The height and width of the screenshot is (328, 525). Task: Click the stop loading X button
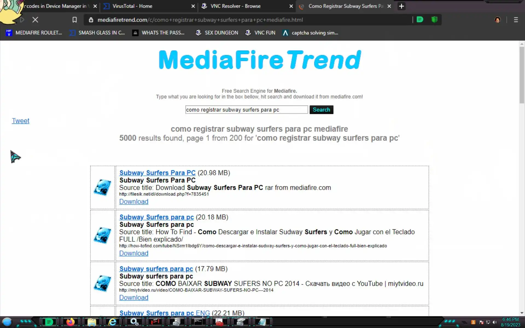[35, 20]
